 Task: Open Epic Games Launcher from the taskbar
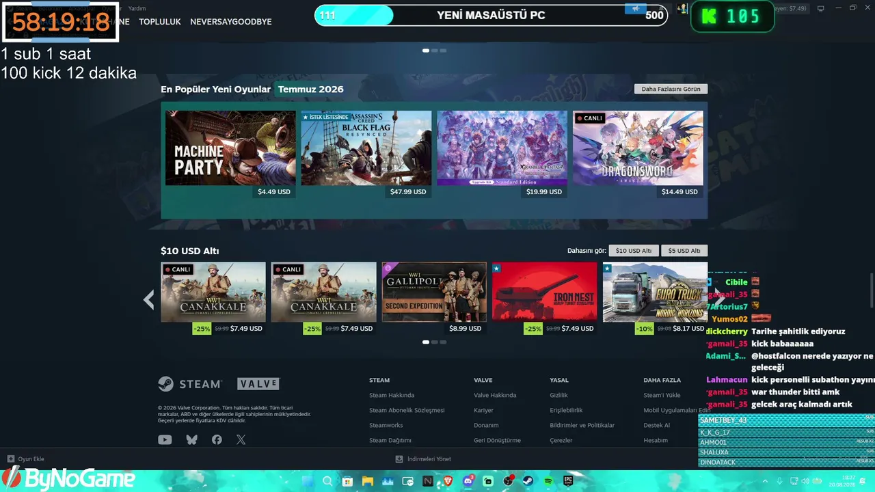click(569, 481)
